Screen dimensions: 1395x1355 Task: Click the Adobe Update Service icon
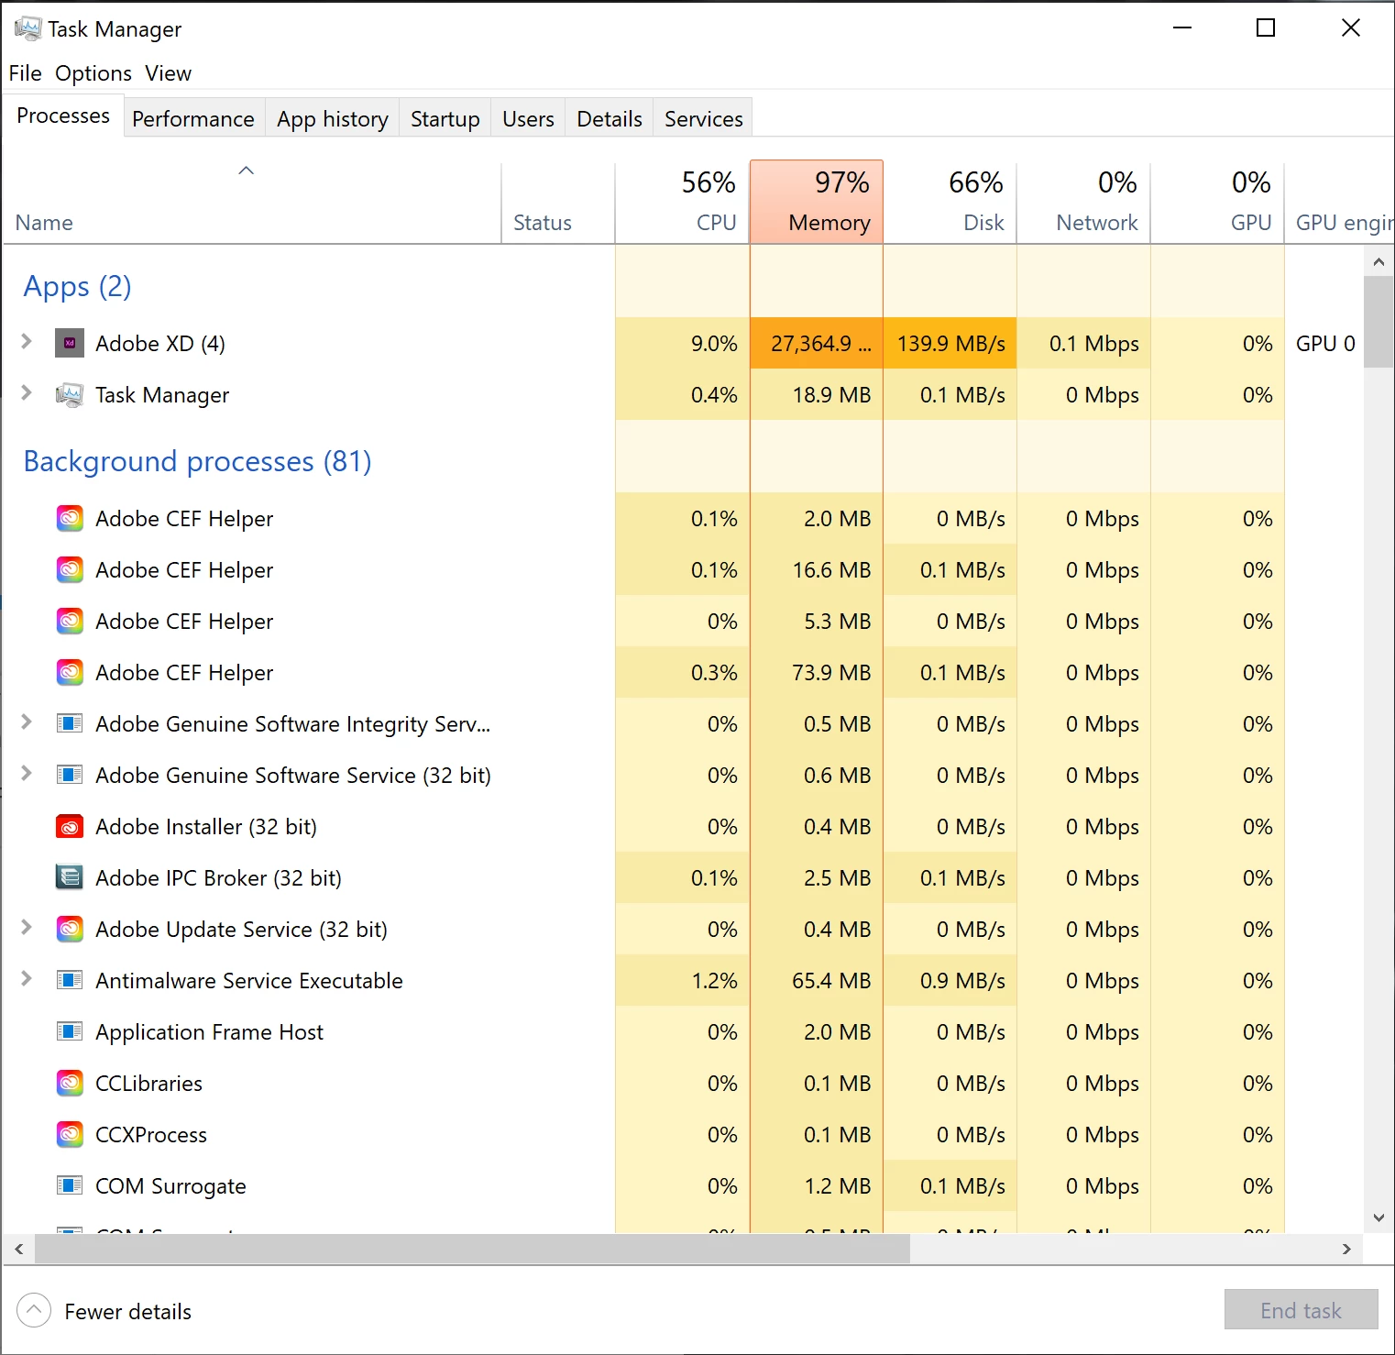[x=70, y=930]
